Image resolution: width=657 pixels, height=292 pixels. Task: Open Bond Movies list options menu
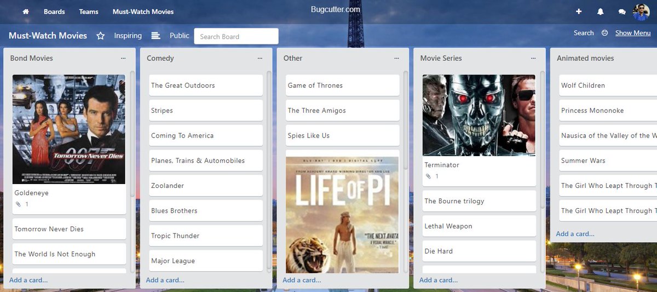[123, 58]
